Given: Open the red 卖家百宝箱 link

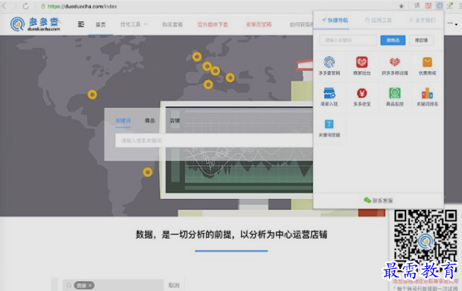Looking at the screenshot, I should (259, 25).
